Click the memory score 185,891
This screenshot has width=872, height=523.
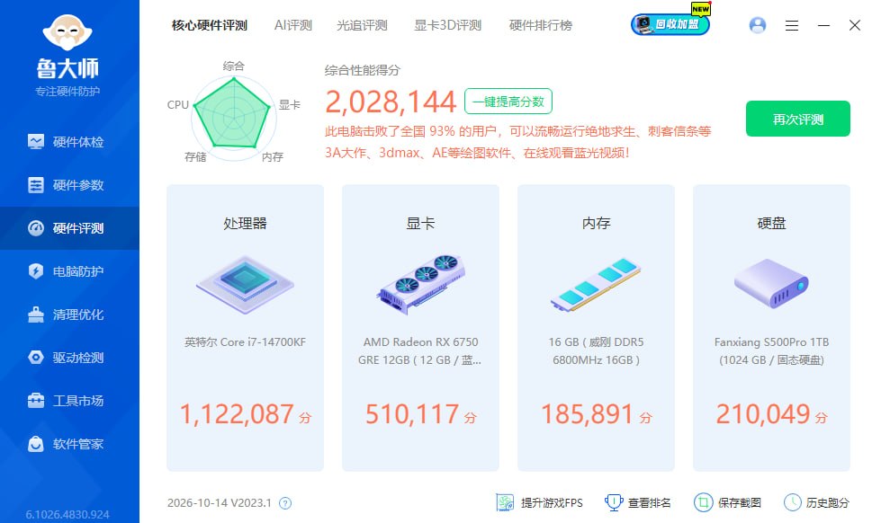coord(588,414)
